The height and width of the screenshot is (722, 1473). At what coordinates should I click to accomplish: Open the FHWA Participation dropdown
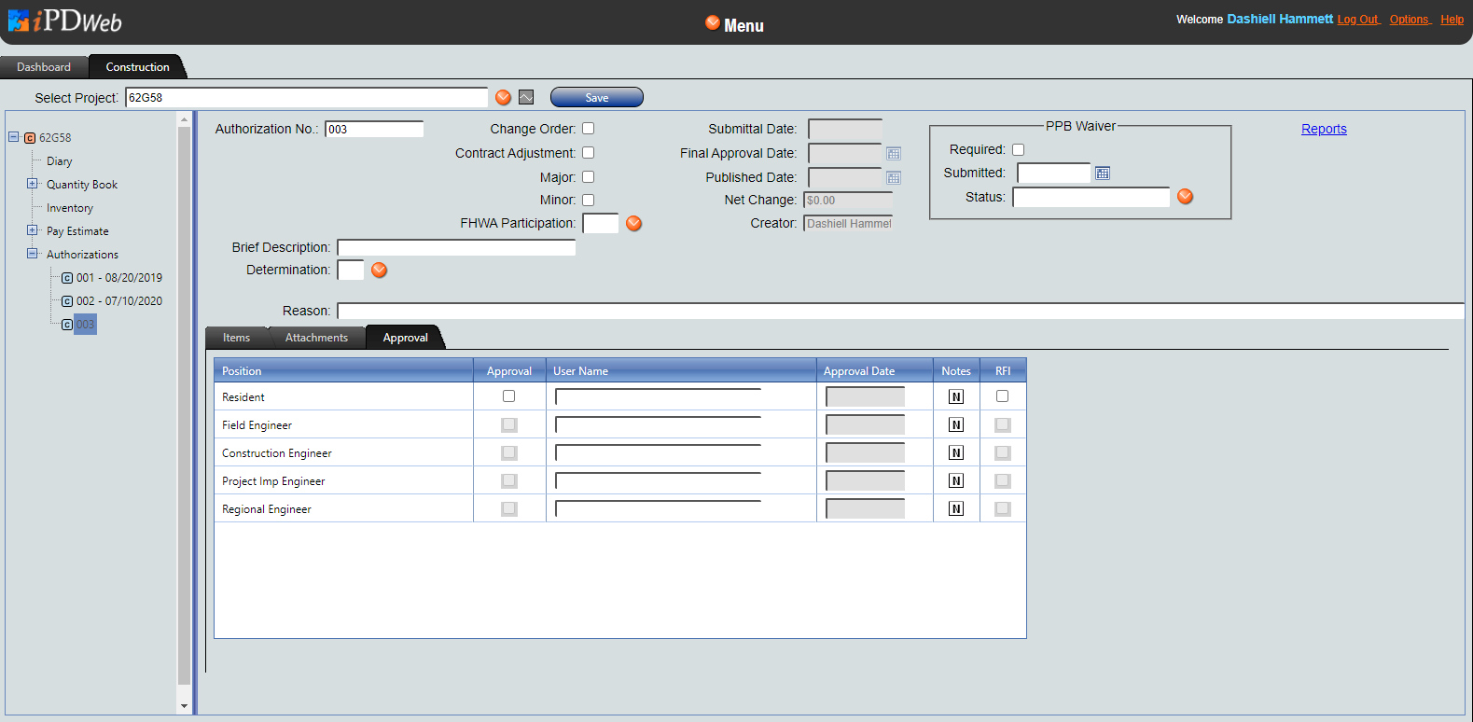634,224
